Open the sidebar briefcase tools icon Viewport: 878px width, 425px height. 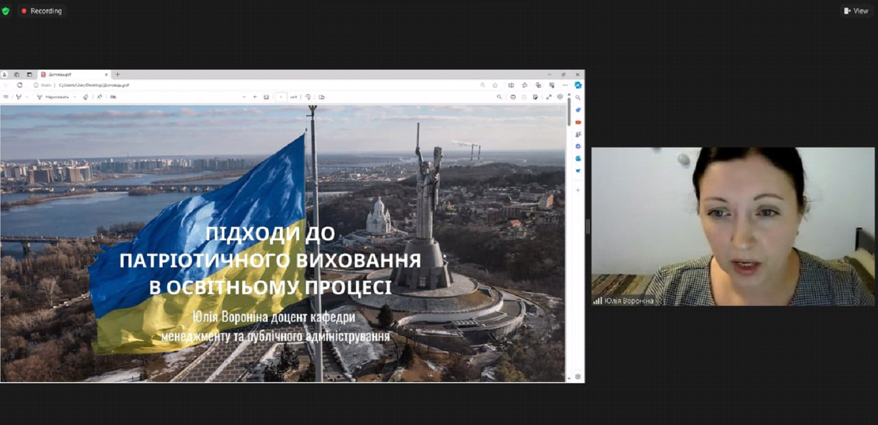tap(578, 122)
